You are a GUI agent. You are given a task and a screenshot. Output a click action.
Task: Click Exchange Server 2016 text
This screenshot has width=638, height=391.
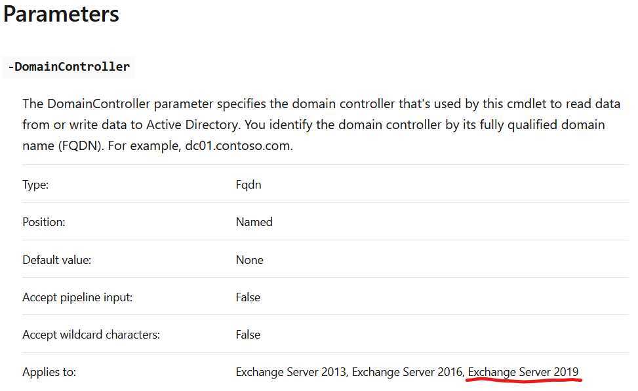coord(407,372)
